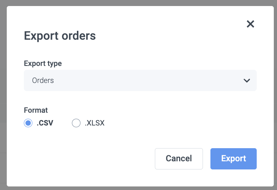277x190 pixels.
Task: Choose Excel spreadsheet as export format
Action: 76,123
